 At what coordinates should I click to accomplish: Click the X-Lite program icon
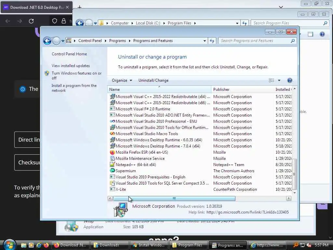pos(112,189)
